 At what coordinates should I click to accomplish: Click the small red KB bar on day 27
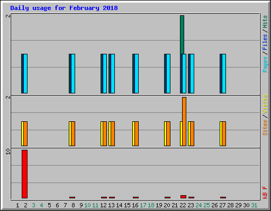223,197
